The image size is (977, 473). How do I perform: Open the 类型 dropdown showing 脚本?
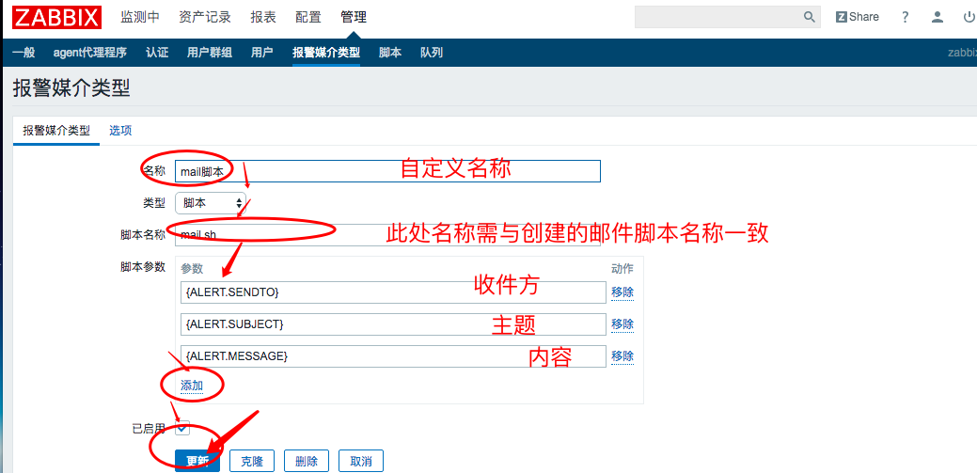point(211,203)
